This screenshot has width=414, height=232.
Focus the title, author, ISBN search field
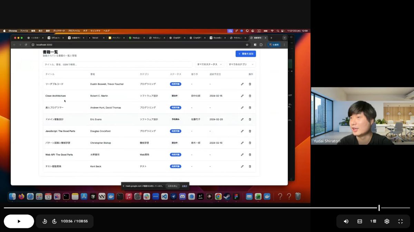tap(117, 64)
